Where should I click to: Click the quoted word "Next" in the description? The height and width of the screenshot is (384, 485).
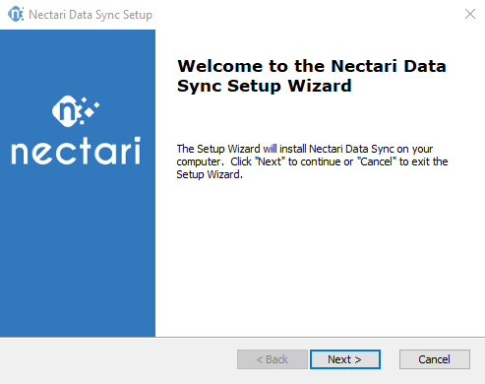coord(270,161)
